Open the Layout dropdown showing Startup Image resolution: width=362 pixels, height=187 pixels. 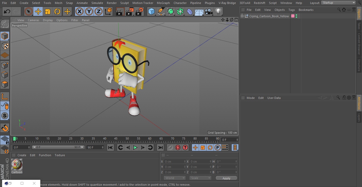coord(339,3)
